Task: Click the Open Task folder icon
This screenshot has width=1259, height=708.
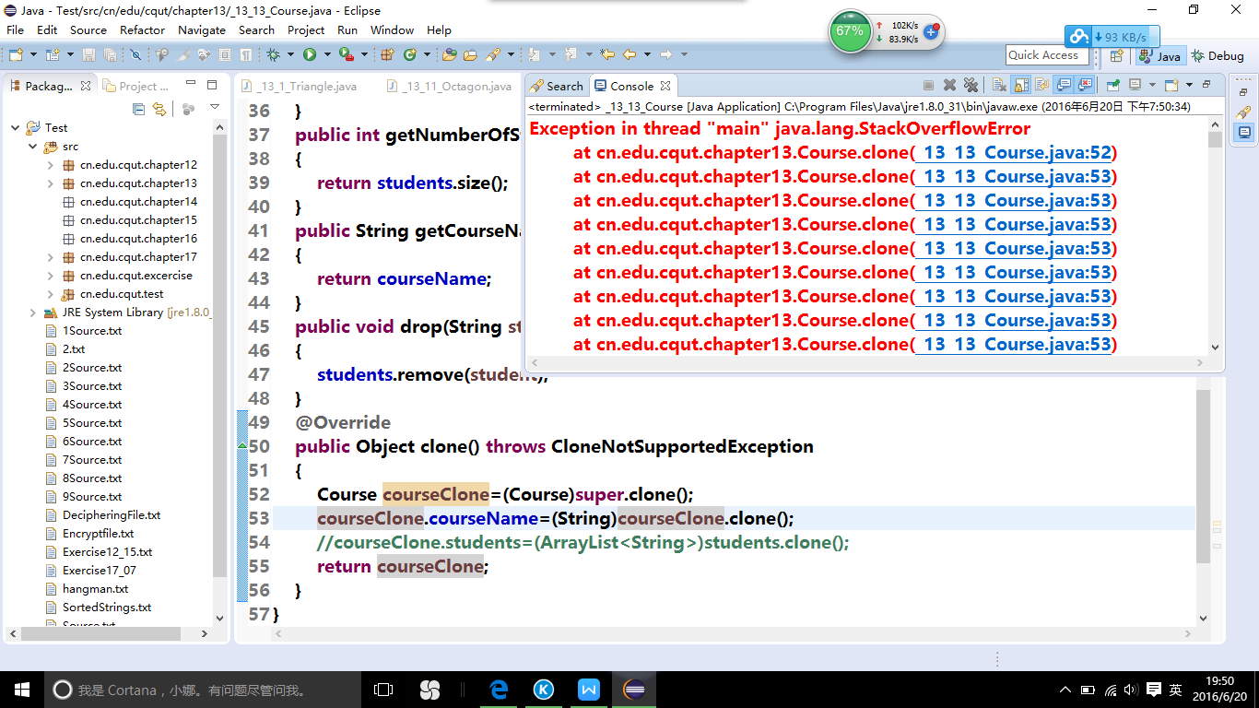Action: click(x=470, y=55)
